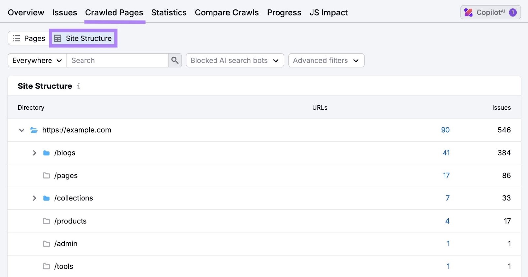Click the search magnifier icon
The height and width of the screenshot is (277, 528).
[x=175, y=60]
